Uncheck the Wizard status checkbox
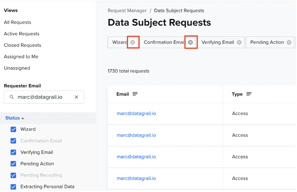This screenshot has height=192, width=297. [x=13, y=130]
